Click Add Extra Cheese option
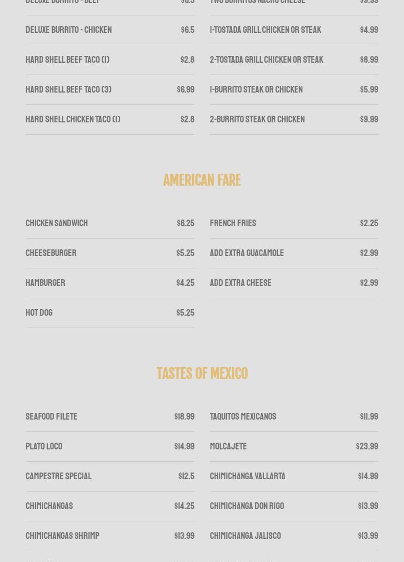 point(240,283)
